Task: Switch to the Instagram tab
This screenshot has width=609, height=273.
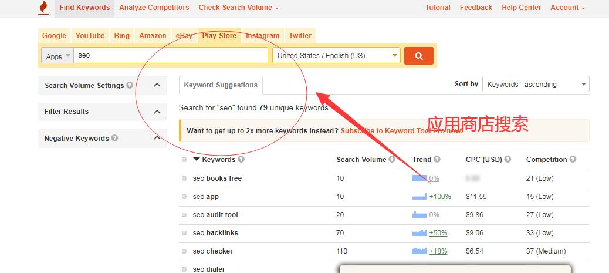Action: [263, 35]
